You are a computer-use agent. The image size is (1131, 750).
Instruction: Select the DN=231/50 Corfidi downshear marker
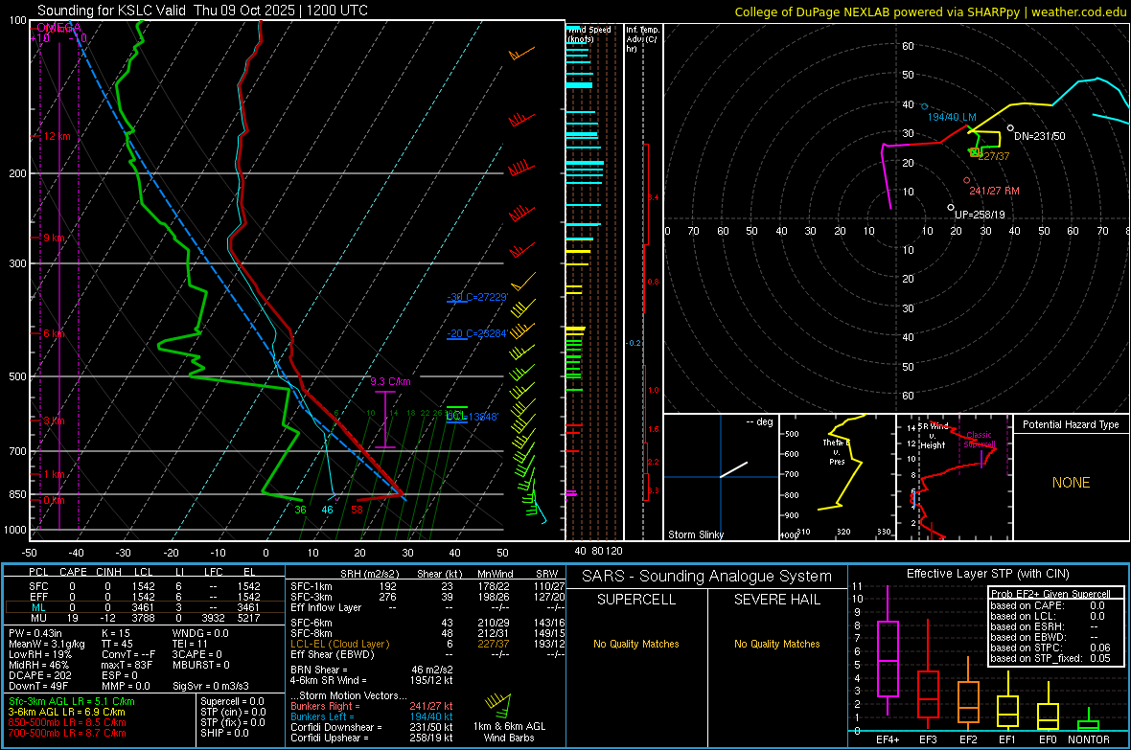(1010, 128)
